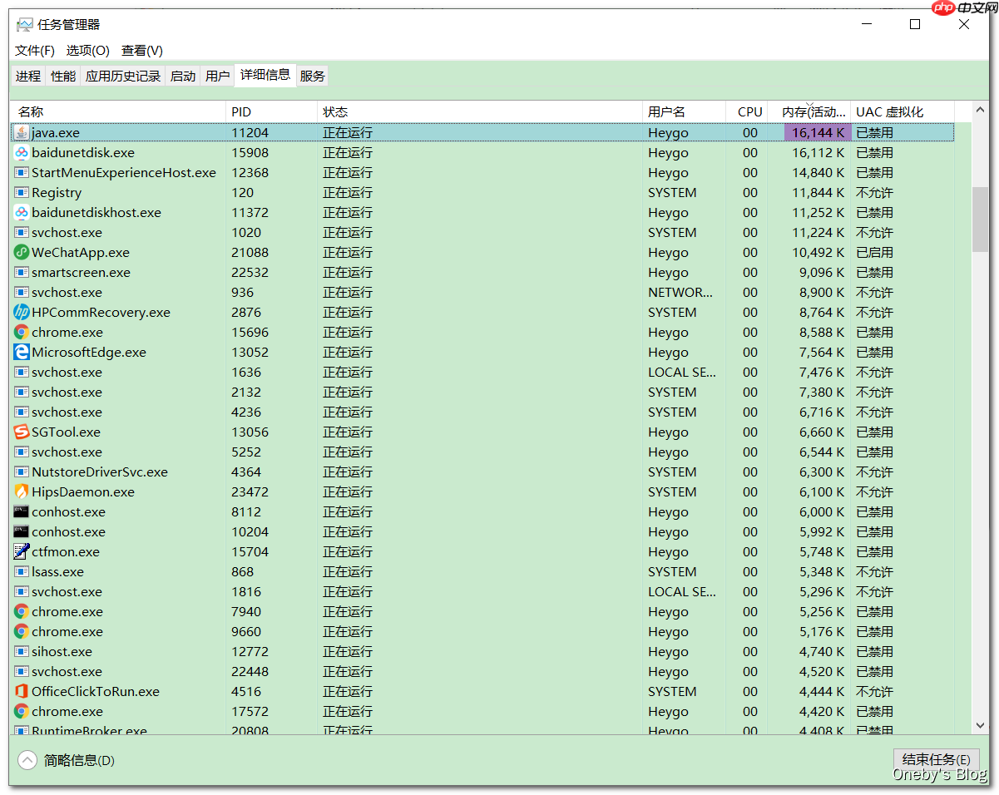Select the chrome.exe process icon

[x=20, y=332]
